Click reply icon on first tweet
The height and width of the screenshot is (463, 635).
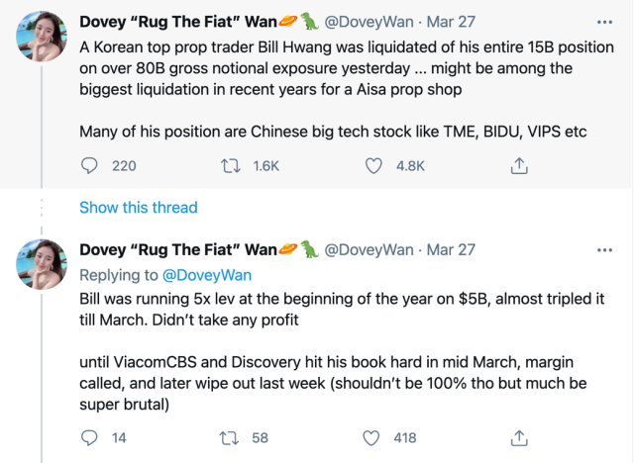pyautogui.click(x=89, y=166)
